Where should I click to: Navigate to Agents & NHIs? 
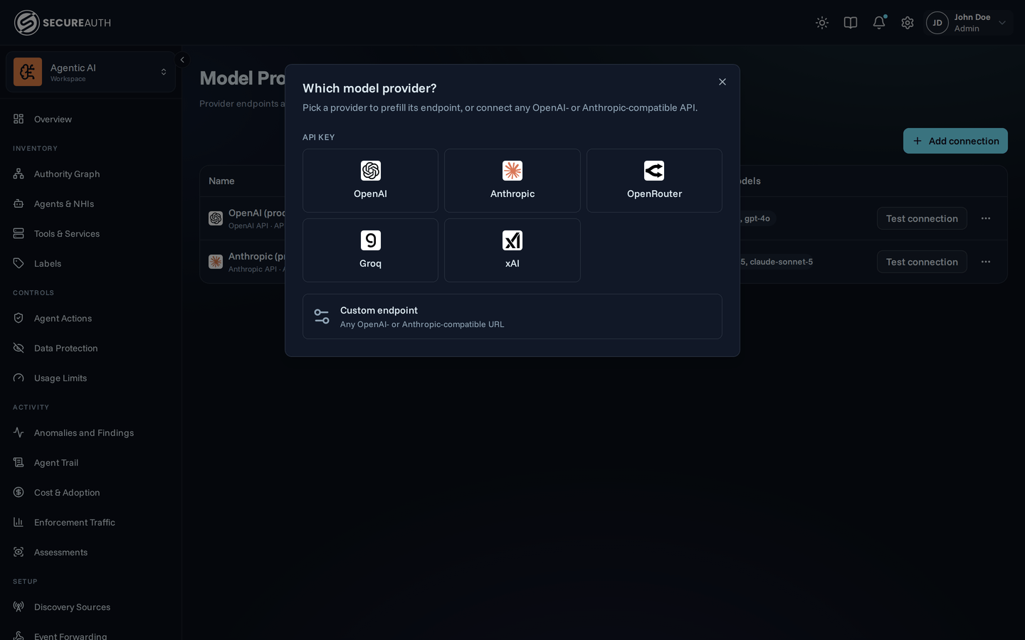90,203
